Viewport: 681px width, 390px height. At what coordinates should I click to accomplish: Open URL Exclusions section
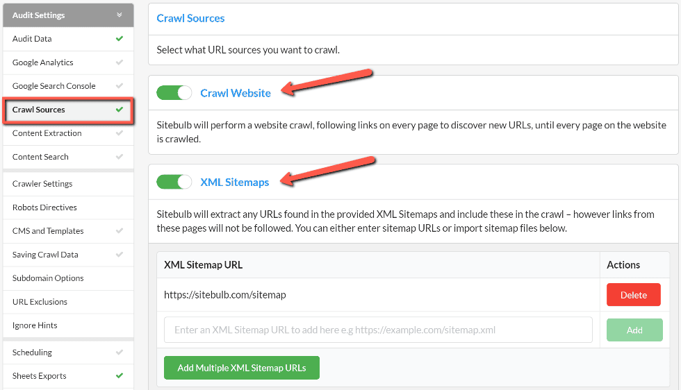point(68,301)
